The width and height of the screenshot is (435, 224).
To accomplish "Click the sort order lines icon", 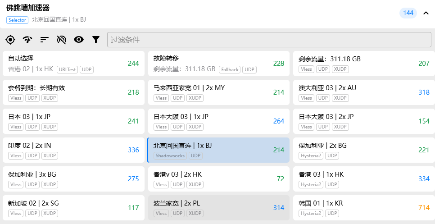I will [x=45, y=40].
